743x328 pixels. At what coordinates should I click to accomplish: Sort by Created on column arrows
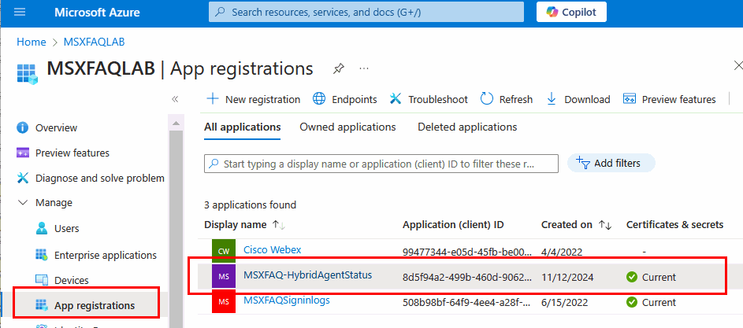pyautogui.click(x=605, y=225)
